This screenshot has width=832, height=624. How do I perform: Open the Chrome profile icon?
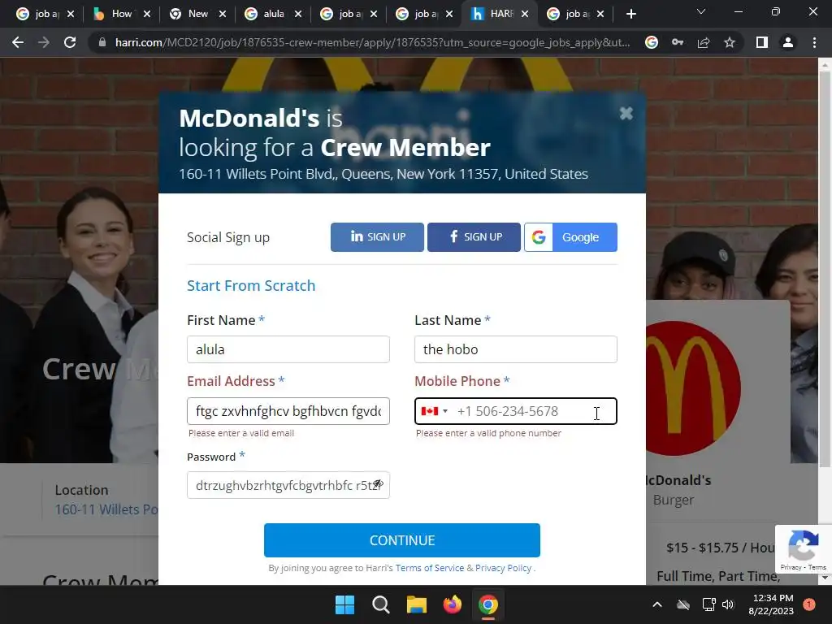(x=788, y=42)
